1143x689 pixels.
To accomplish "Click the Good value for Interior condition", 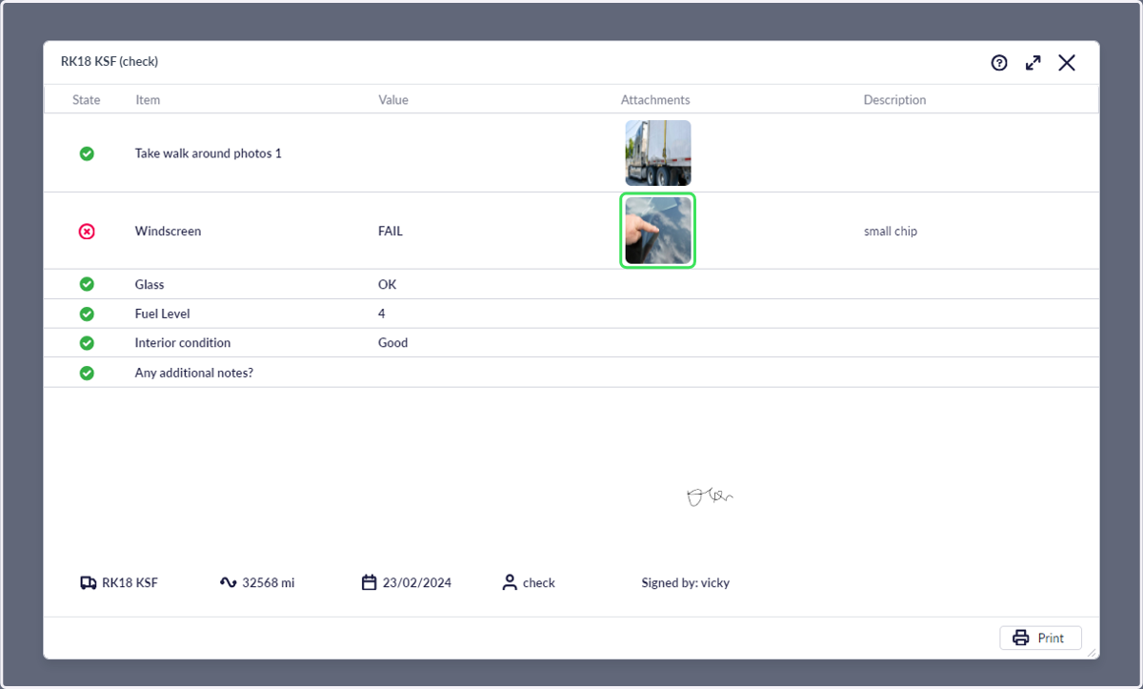I will 392,343.
